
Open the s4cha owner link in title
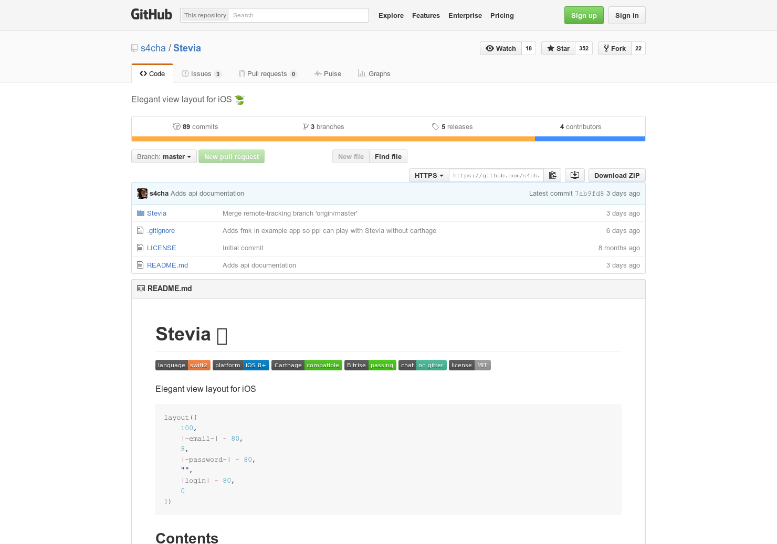tap(153, 48)
